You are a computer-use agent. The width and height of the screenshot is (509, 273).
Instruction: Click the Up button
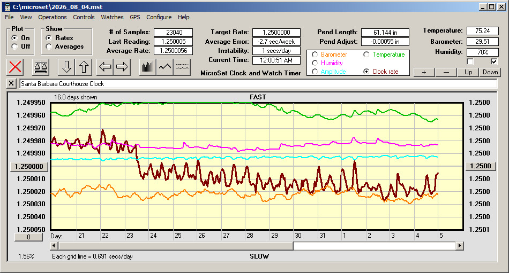[468, 72]
